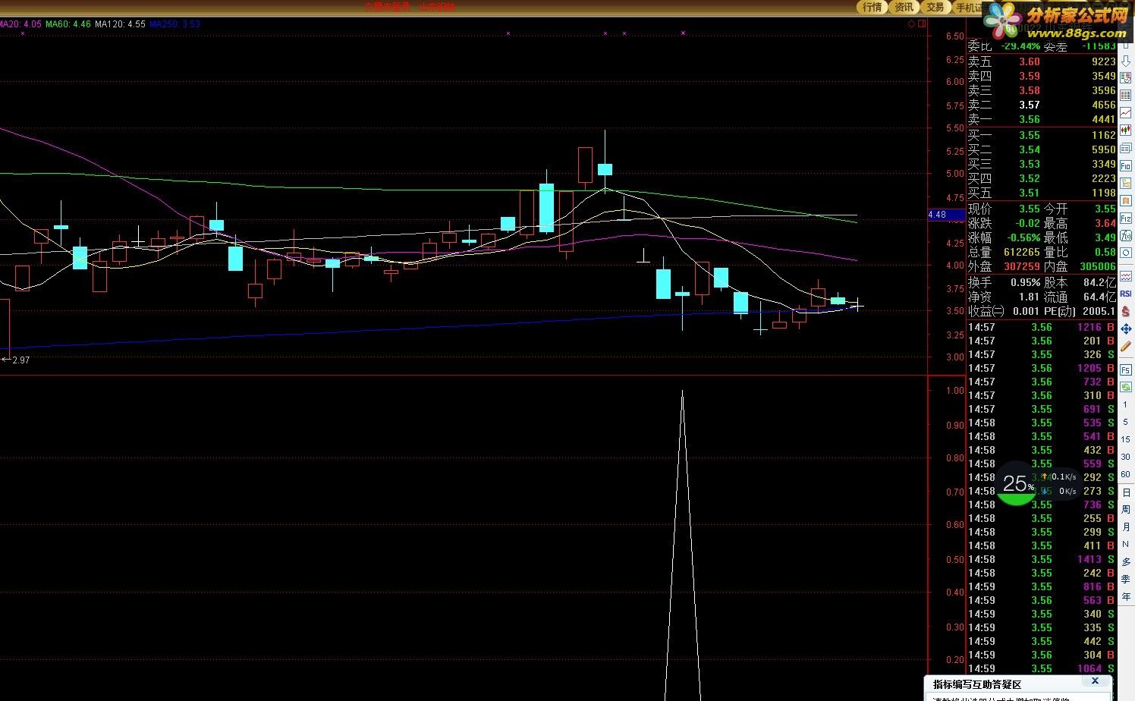Open the stacked windows icon

pos(1126,148)
